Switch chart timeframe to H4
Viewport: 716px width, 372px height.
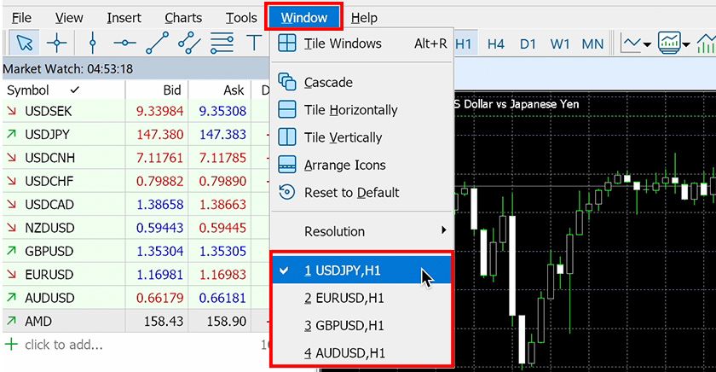(x=496, y=44)
